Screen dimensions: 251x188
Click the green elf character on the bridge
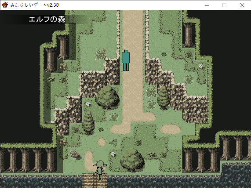100,171
